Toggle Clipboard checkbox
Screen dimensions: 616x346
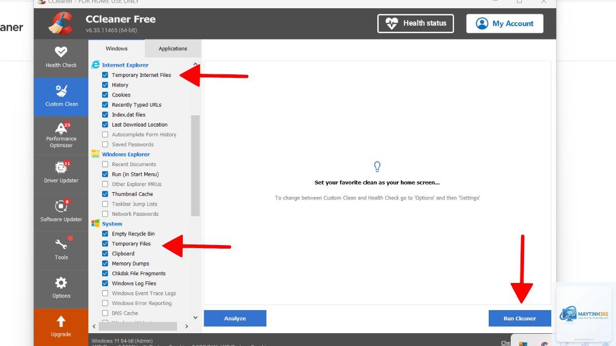(105, 254)
